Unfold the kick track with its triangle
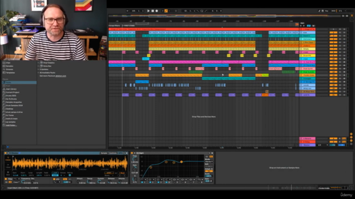The image size is (355, 199). coord(301,33)
